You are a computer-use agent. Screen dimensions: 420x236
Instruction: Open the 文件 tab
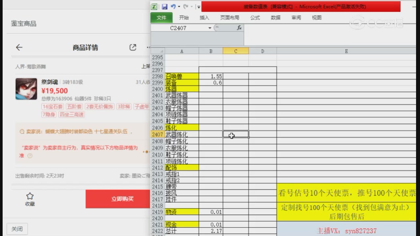161,18
